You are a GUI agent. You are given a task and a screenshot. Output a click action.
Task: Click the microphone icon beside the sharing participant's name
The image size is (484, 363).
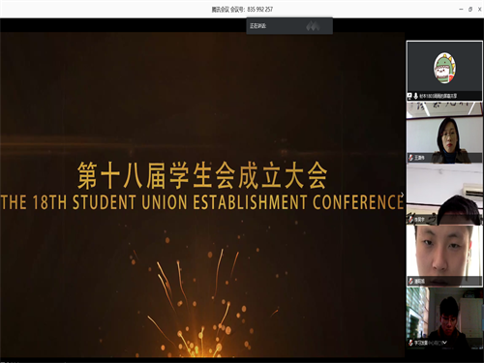click(x=416, y=96)
